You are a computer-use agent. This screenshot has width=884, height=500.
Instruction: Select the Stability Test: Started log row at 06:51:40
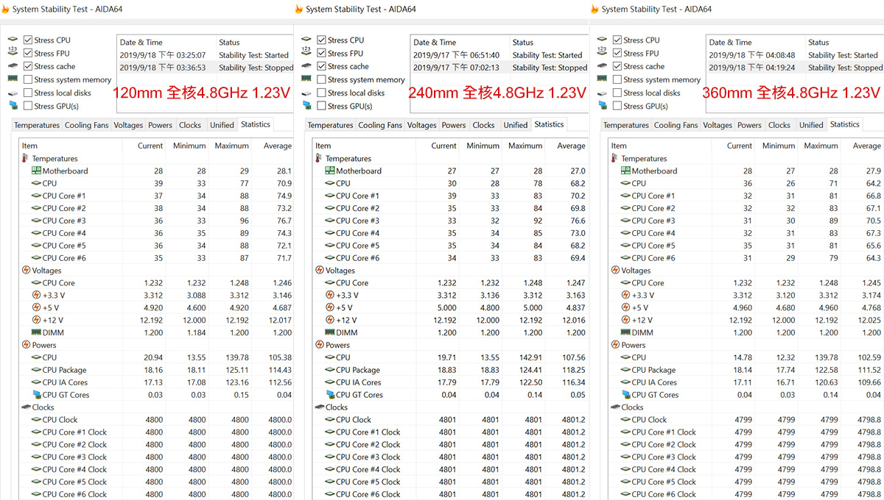point(499,54)
